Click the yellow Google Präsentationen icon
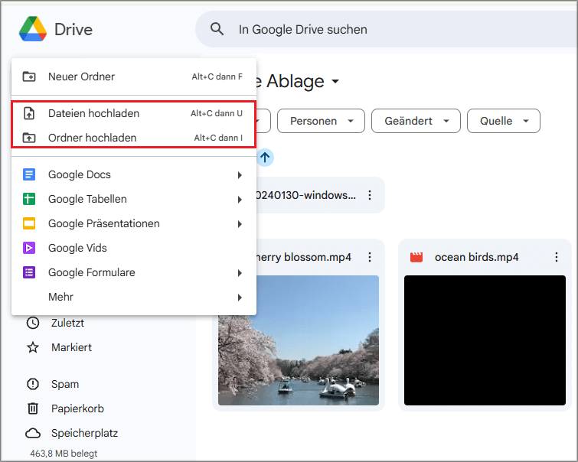 point(29,223)
